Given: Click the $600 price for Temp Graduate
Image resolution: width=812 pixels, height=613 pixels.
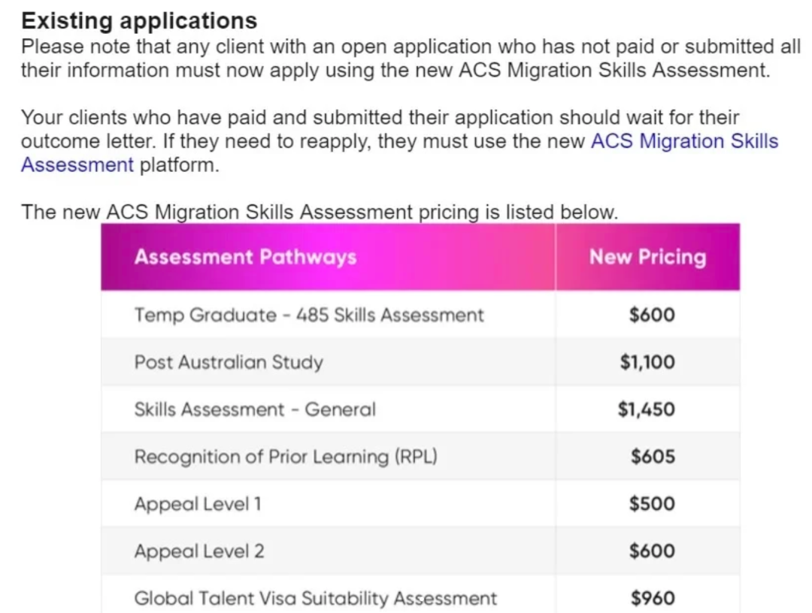Looking at the screenshot, I should [652, 315].
